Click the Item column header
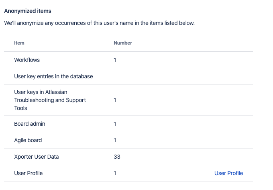Screen dimensions: 273x190 coord(19,43)
